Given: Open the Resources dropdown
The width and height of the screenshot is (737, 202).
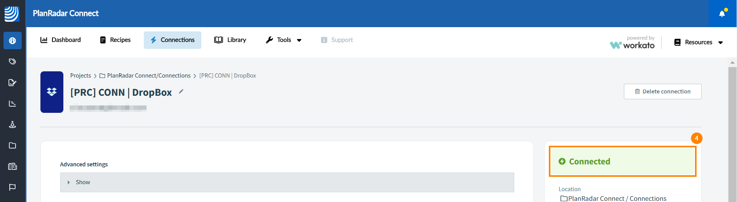Looking at the screenshot, I should pyautogui.click(x=699, y=42).
